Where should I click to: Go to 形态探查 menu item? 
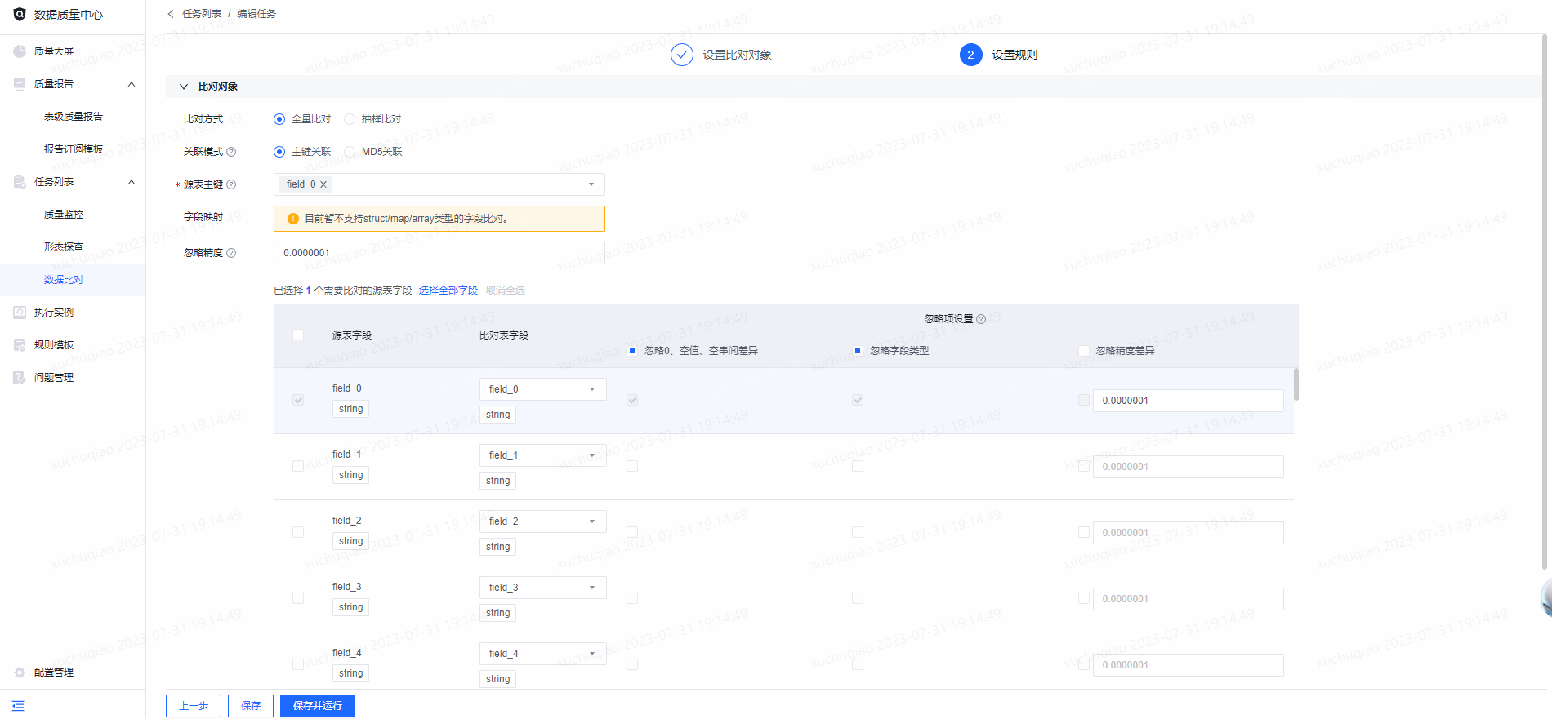(64, 247)
